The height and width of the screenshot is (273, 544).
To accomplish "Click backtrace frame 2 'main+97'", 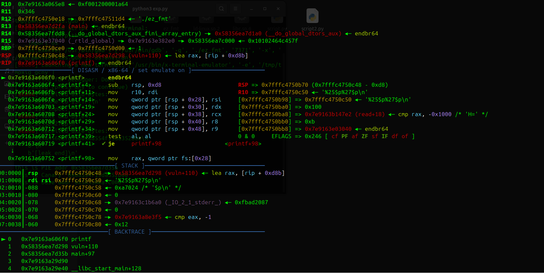I will click(83, 254).
